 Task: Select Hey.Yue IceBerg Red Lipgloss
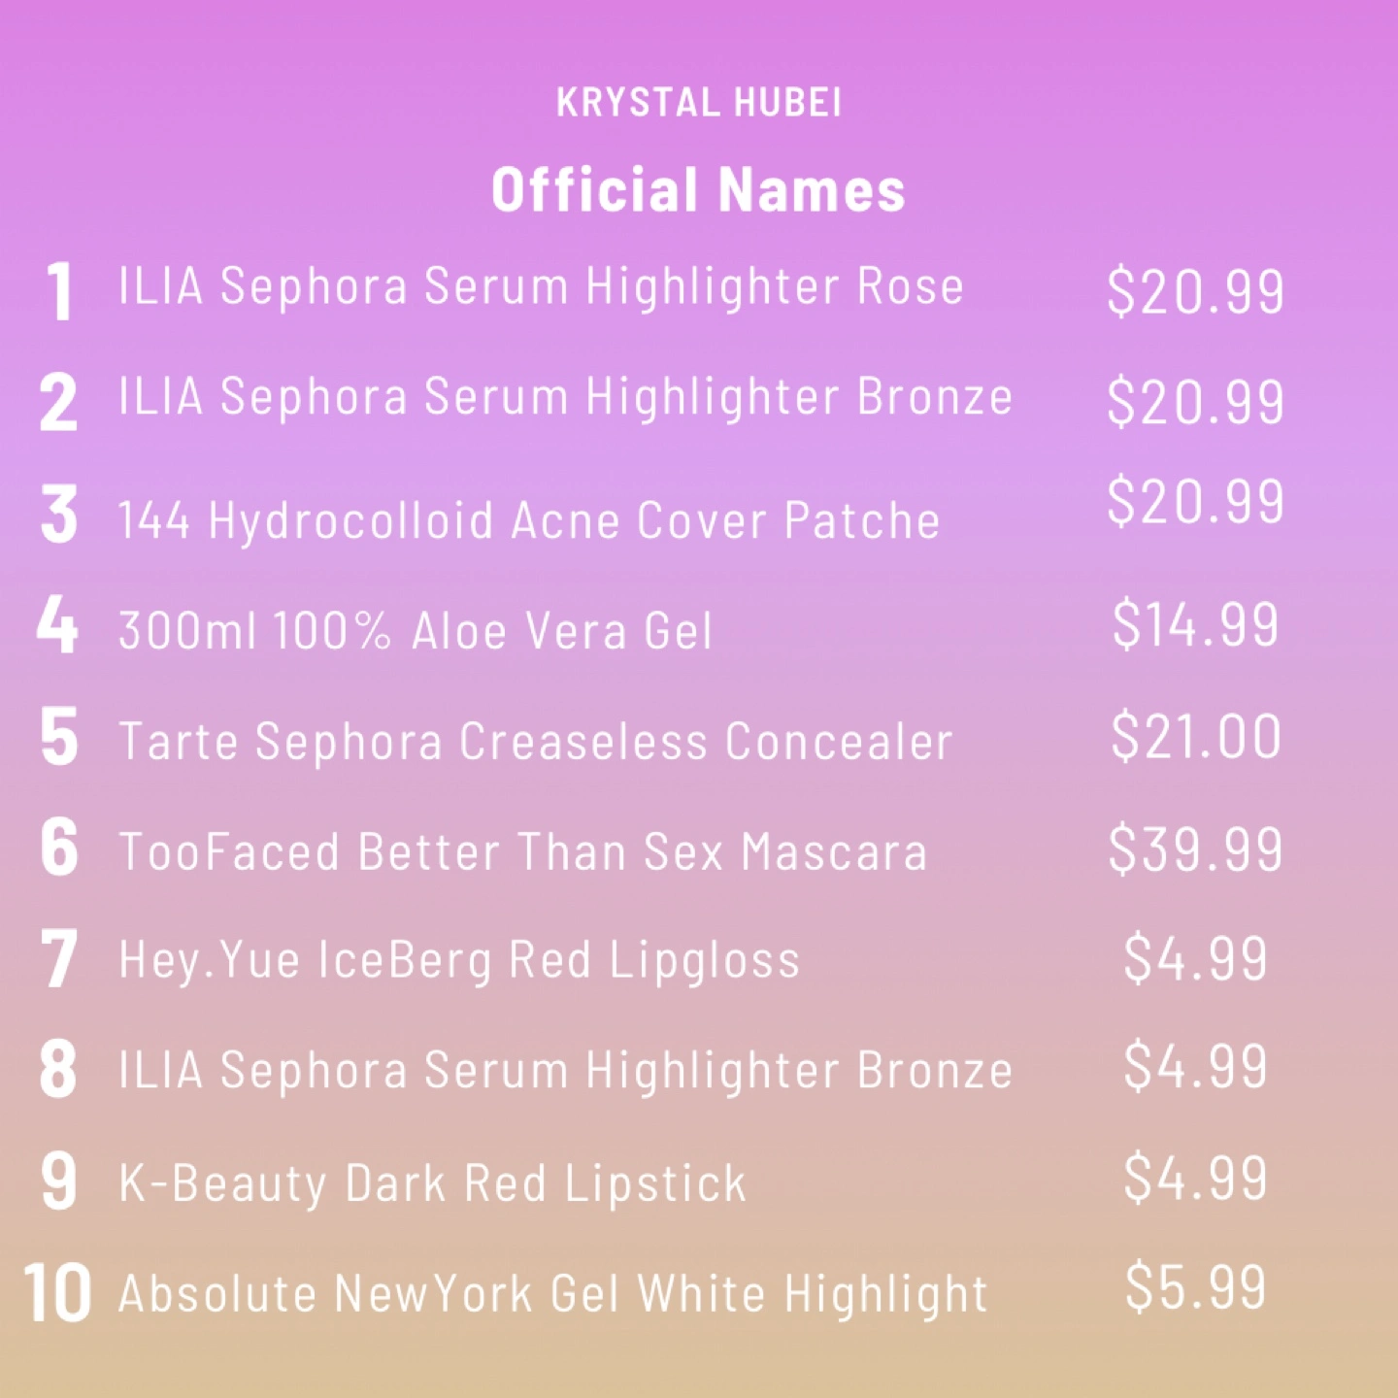(459, 961)
